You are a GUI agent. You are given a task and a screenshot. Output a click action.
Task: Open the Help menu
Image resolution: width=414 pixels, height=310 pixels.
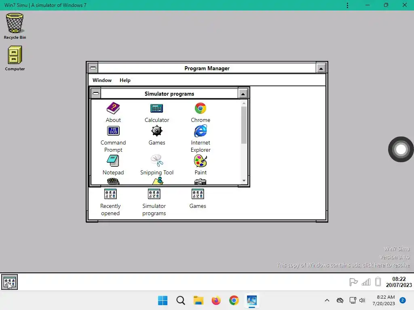[125, 80]
